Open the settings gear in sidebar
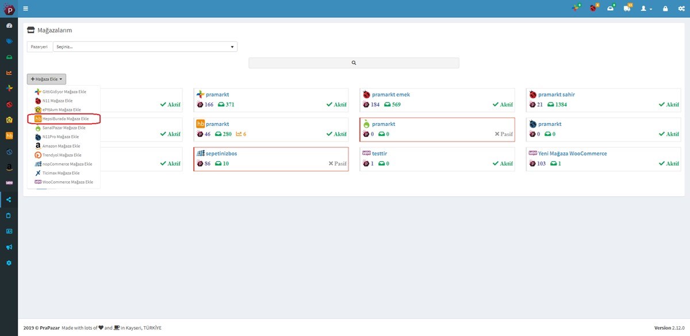 click(9, 263)
